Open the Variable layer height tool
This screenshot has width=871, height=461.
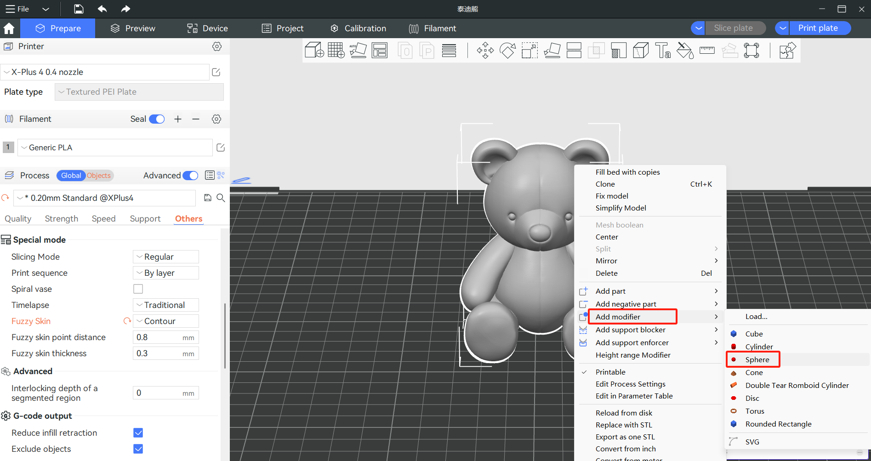[449, 50]
